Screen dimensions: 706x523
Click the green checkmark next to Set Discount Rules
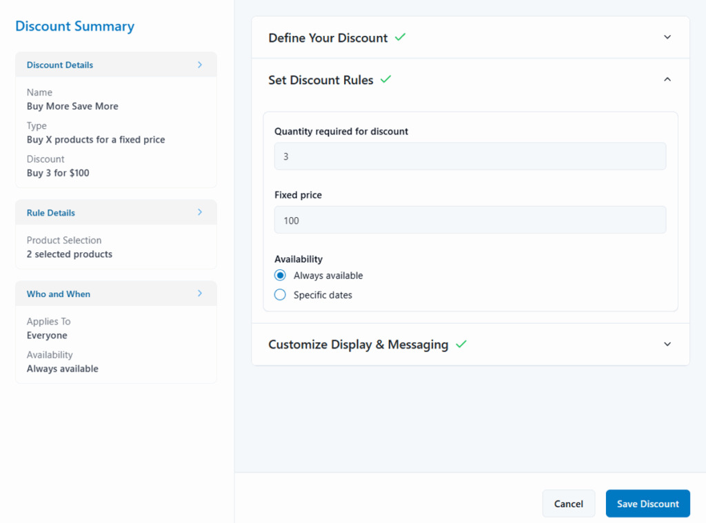(385, 79)
